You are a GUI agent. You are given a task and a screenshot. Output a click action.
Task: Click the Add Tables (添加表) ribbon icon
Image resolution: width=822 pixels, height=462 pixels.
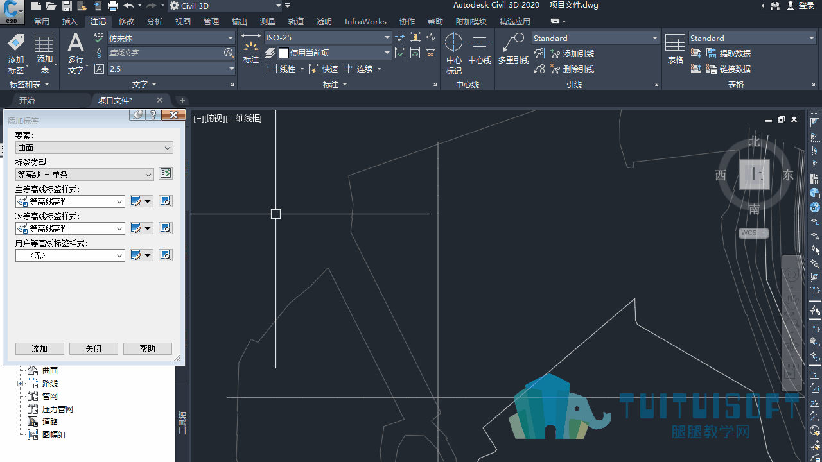44,53
